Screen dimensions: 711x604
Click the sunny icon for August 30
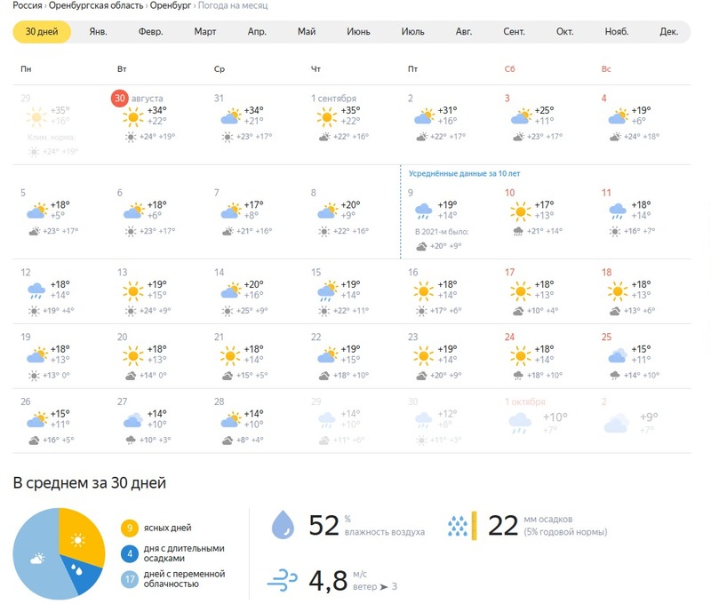pyautogui.click(x=132, y=116)
